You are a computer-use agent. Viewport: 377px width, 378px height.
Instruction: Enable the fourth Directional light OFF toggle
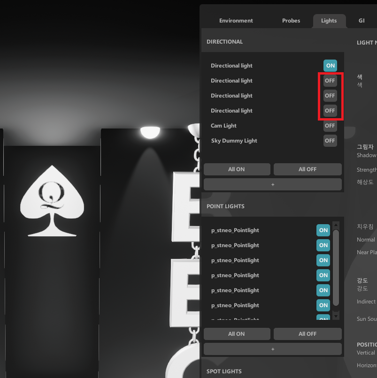pyautogui.click(x=330, y=111)
